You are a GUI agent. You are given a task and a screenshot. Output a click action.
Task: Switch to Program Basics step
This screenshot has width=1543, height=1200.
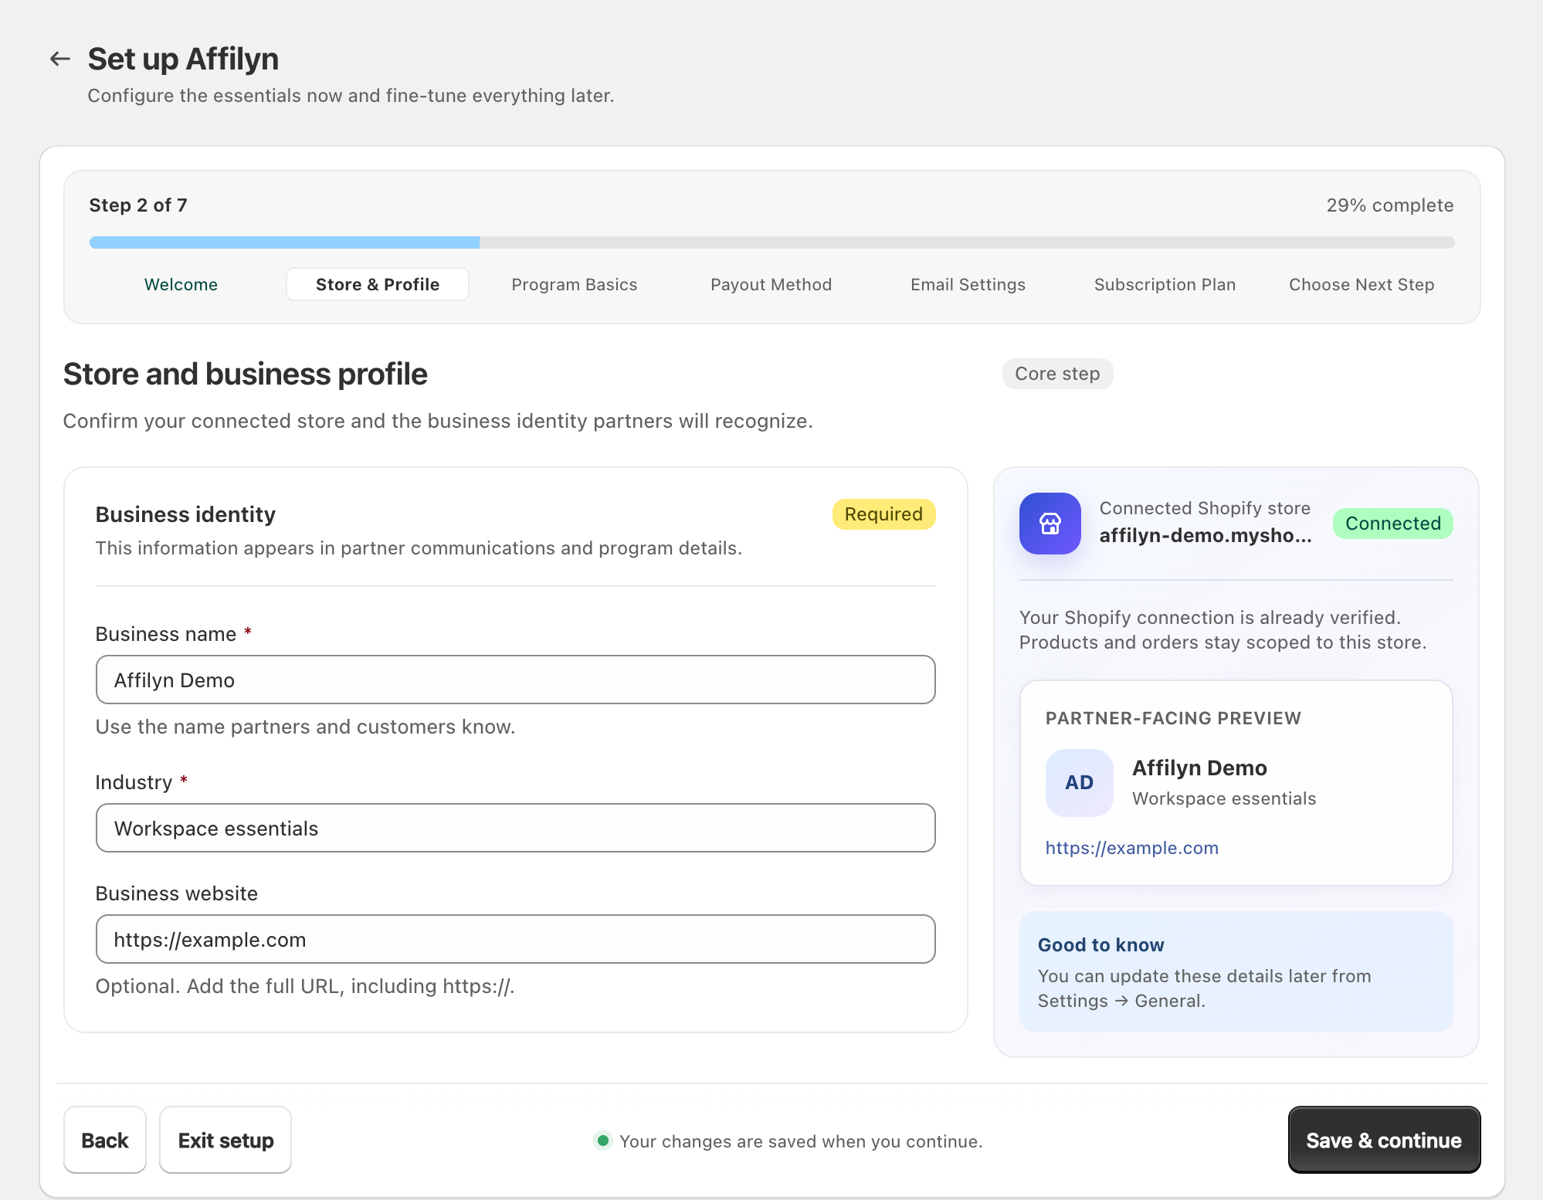point(575,284)
